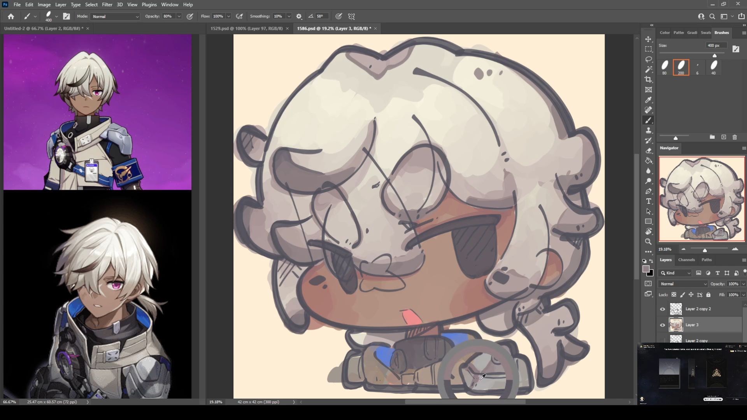This screenshot has width=747, height=420.
Task: Open Brush Preset picker arrow
Action: click(x=56, y=16)
